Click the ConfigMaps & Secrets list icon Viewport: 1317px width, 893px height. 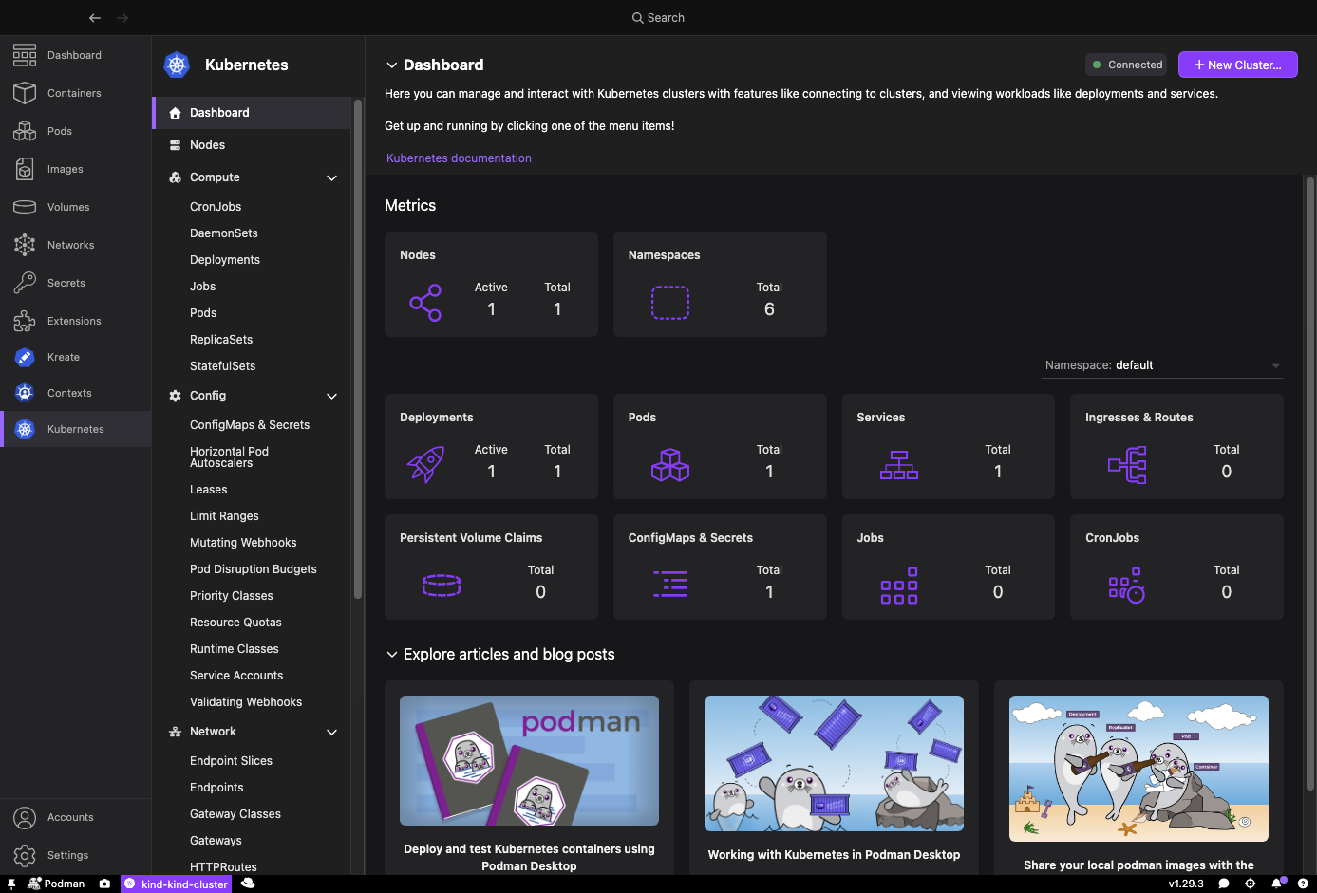pos(670,585)
